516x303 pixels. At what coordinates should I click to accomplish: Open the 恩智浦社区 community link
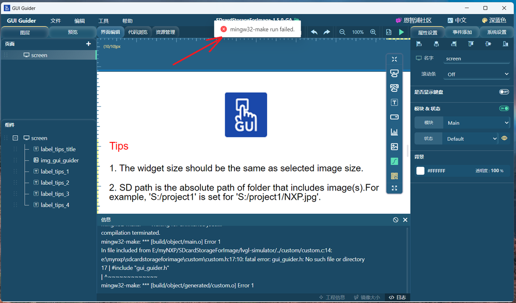pos(414,21)
